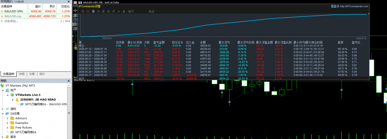Image resolution: width=387 pixels, height=139 pixels.
Task: Select the XAUUSD.crp symbol row
Action: tap(35, 16)
